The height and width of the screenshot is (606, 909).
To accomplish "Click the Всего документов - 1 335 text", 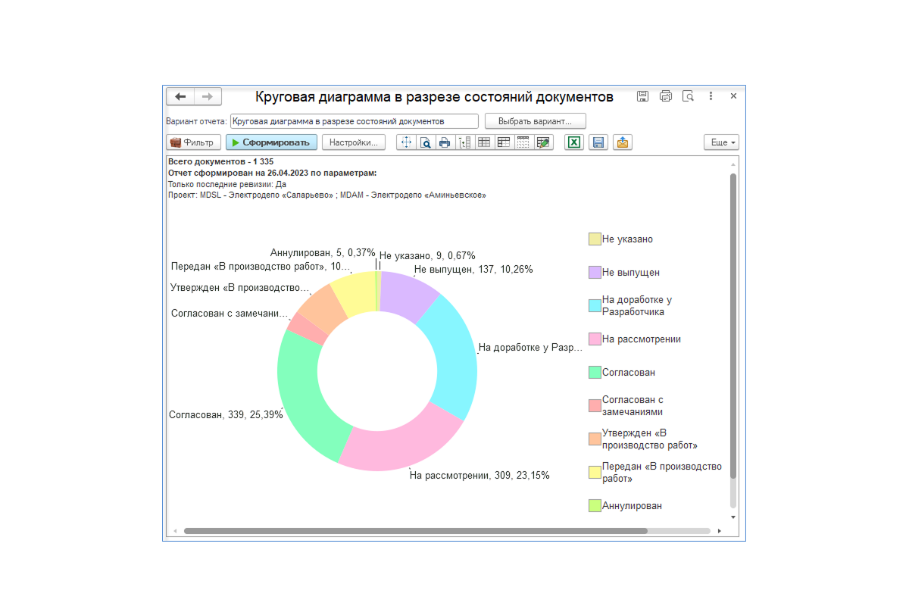I will (x=221, y=162).
